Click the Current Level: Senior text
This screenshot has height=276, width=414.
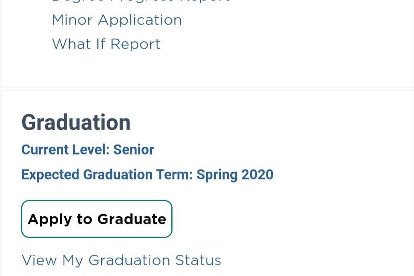[87, 149]
